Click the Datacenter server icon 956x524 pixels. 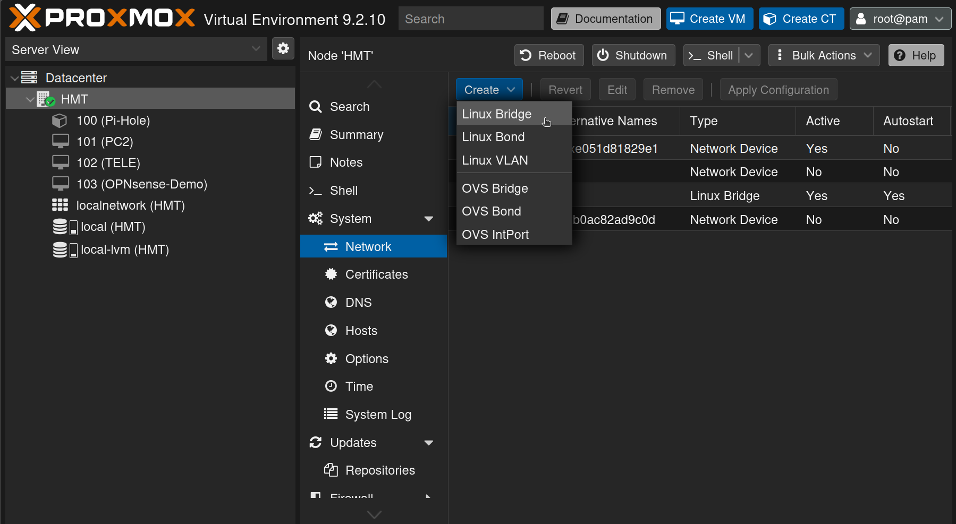pyautogui.click(x=29, y=78)
